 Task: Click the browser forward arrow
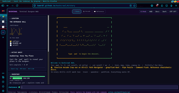[x=12, y=6]
